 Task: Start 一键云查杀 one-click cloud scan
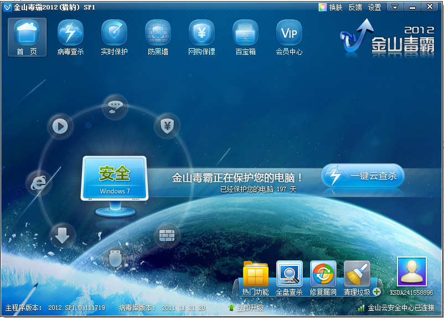pyautogui.click(x=363, y=176)
